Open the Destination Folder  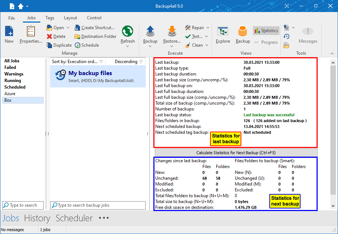pyautogui.click(x=96, y=36)
